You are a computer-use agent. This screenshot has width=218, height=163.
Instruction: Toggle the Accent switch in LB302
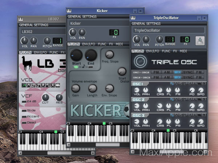[24, 117]
